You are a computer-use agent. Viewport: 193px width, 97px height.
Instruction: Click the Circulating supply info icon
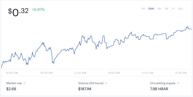[178, 83]
